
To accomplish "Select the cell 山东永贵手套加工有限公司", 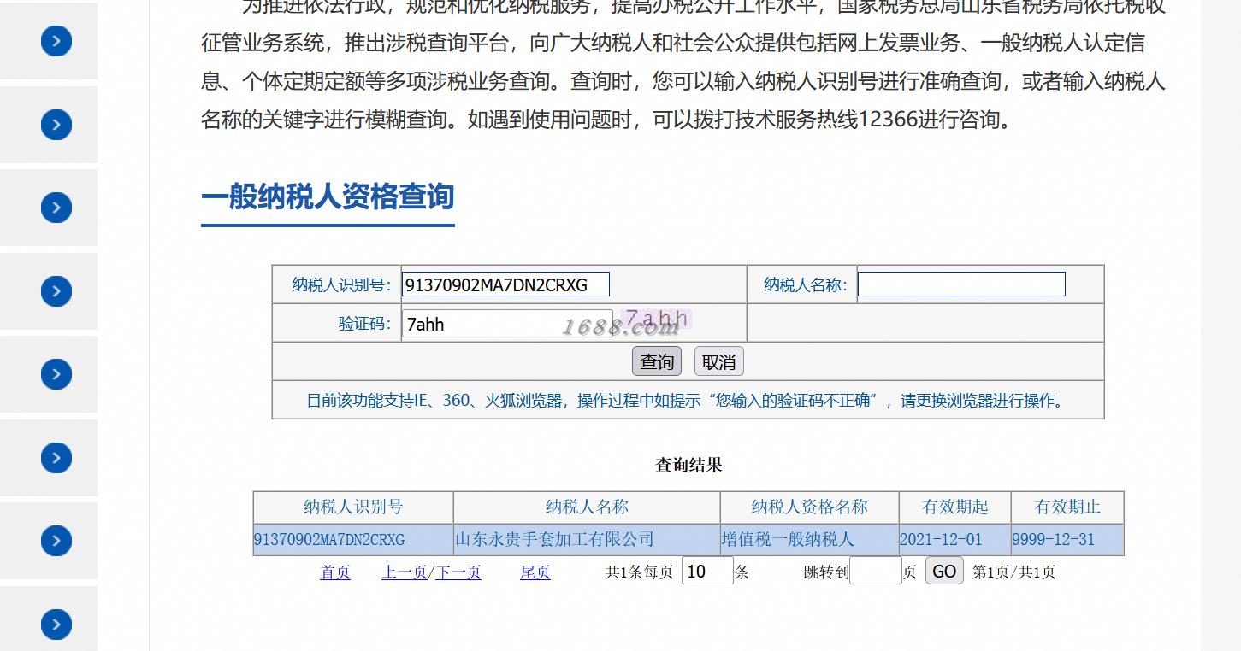I will pyautogui.click(x=587, y=540).
